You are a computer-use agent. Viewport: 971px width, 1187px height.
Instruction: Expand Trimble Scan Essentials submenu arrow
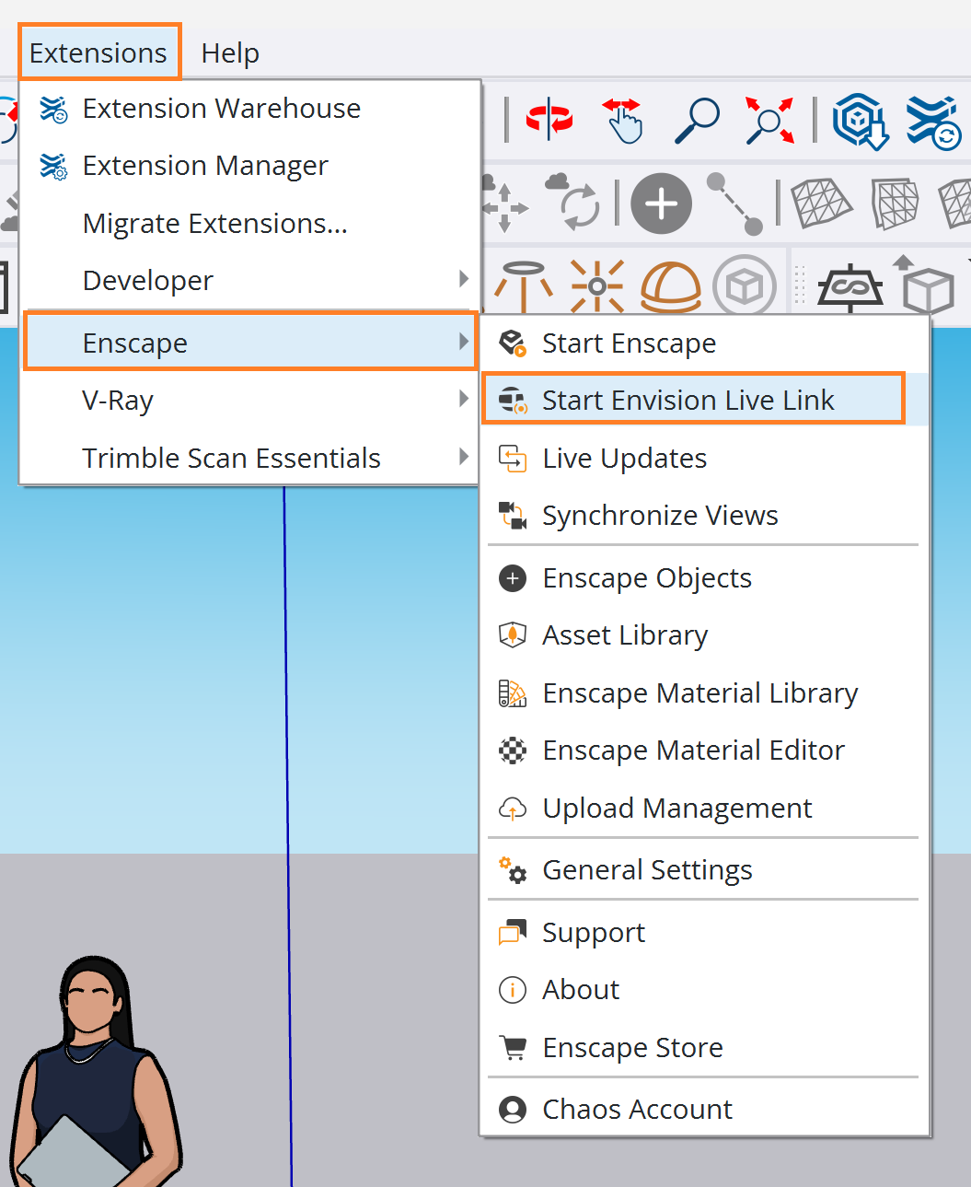[463, 457]
